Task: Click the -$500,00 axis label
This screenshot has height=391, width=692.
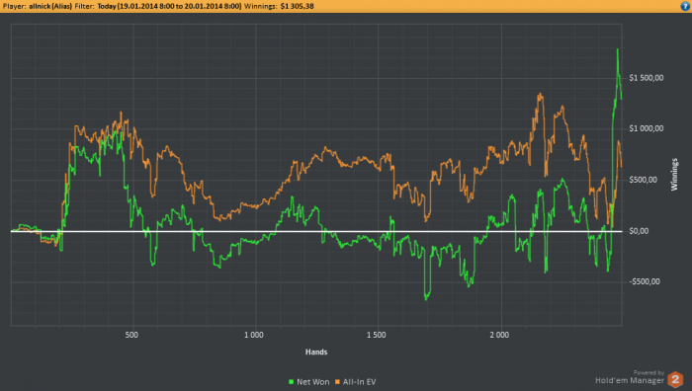Action: pos(645,281)
